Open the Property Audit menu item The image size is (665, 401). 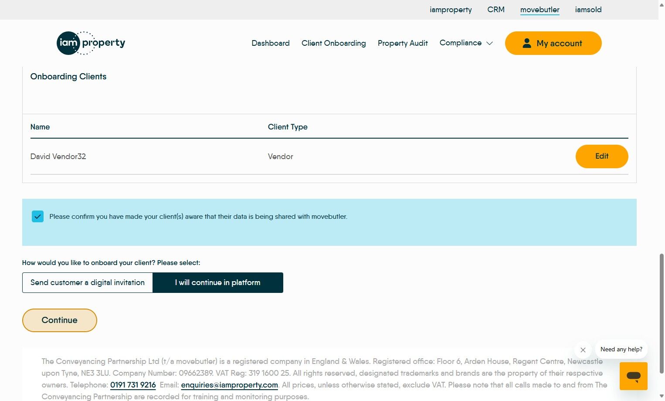[403, 43]
